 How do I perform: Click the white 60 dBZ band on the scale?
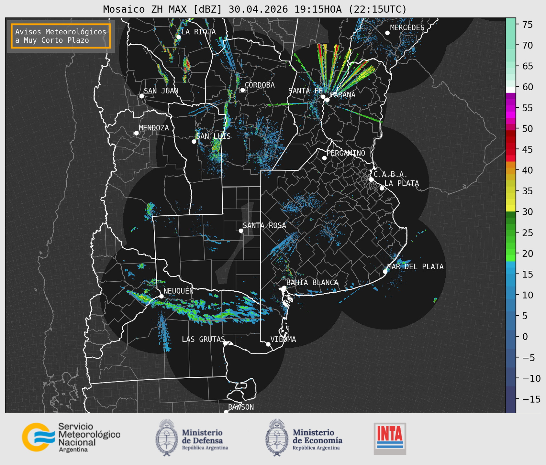[x=511, y=89]
